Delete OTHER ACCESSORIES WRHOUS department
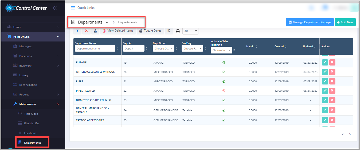Screen dimensions: 360x150 [x=332, y=72]
